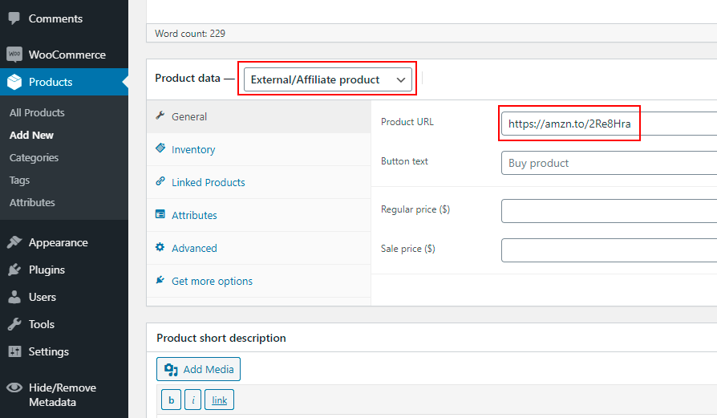Focus the Sale price field
Image resolution: width=717 pixels, height=418 pixels.
tap(609, 250)
